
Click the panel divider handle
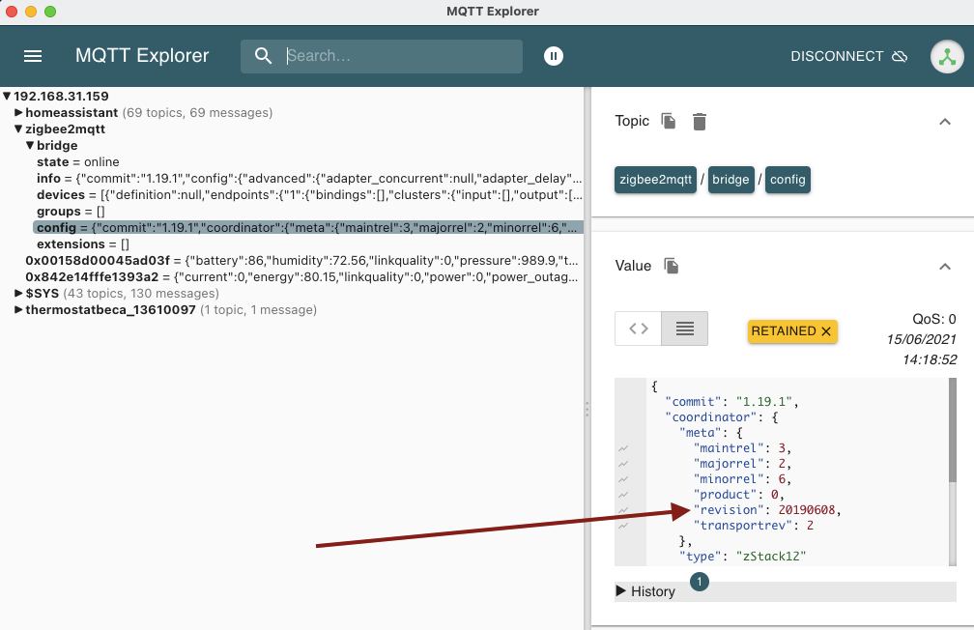pos(587,410)
